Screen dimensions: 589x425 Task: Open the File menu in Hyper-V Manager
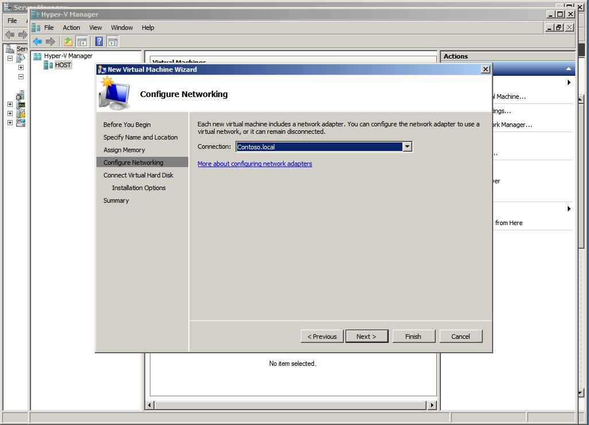click(49, 28)
